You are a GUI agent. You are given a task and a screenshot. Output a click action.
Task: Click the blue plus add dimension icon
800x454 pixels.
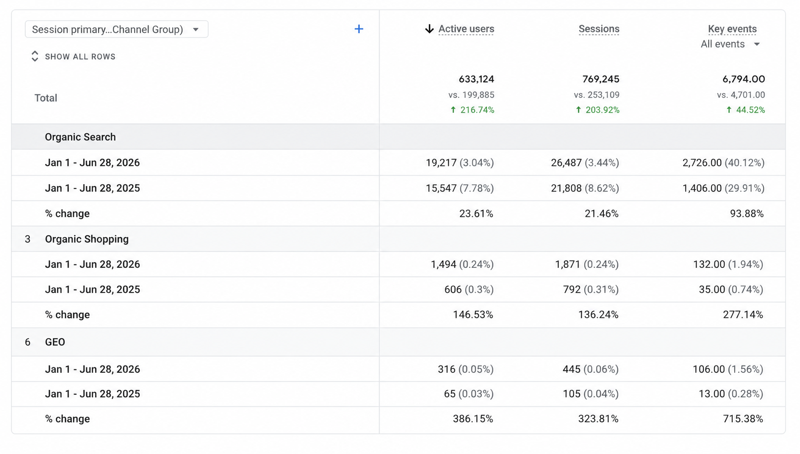358,29
